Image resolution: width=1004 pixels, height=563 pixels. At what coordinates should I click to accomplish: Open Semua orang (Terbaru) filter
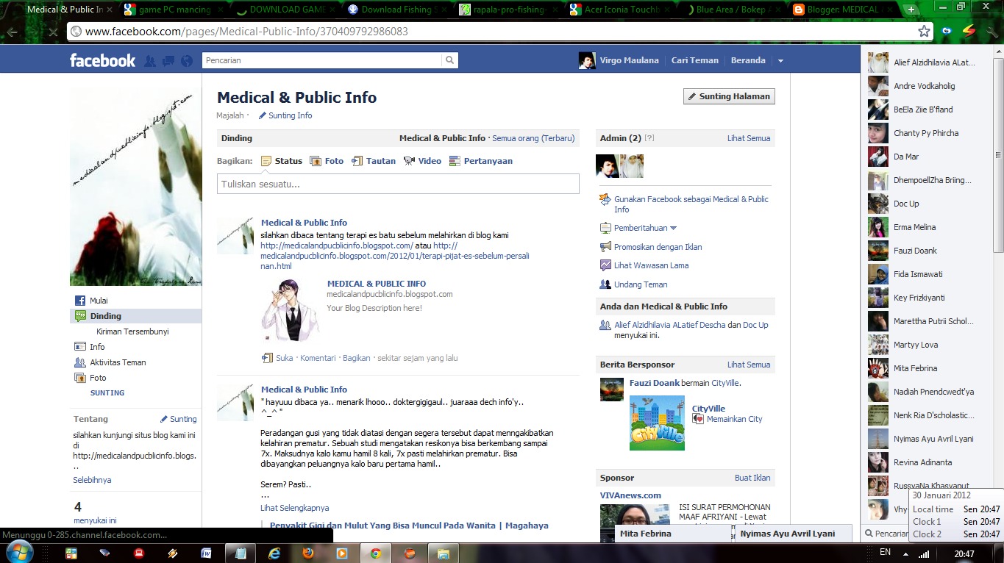pos(533,138)
